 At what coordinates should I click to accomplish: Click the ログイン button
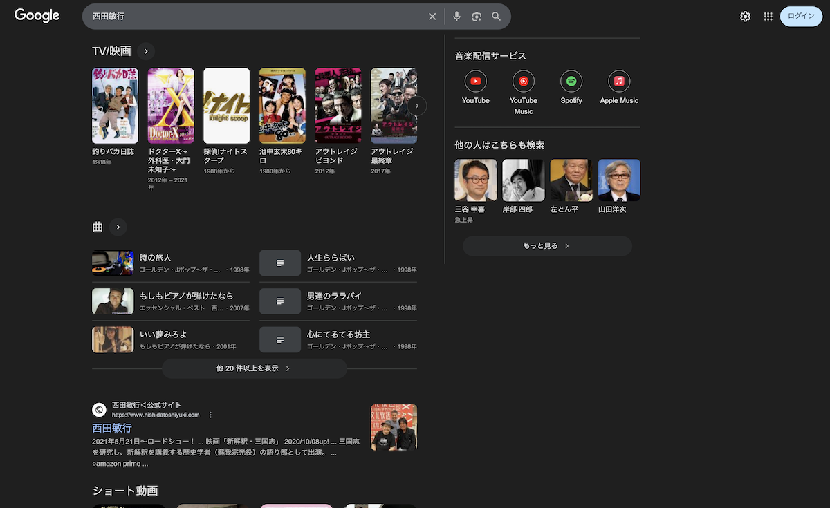tap(801, 16)
